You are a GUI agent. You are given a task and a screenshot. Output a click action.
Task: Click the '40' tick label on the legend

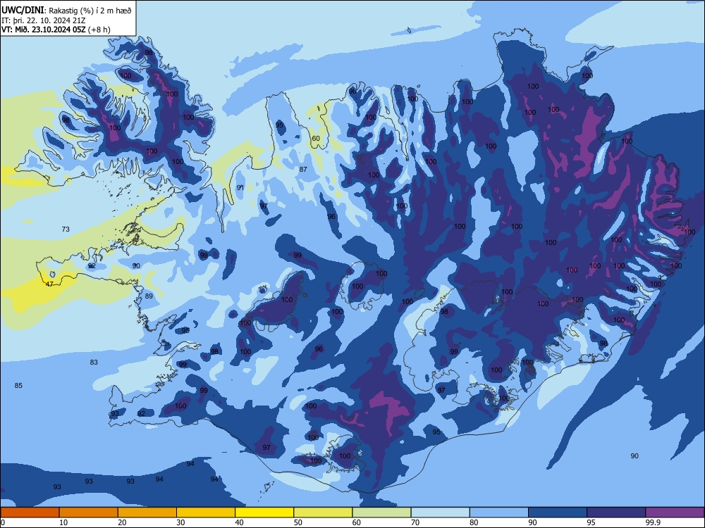(x=239, y=522)
